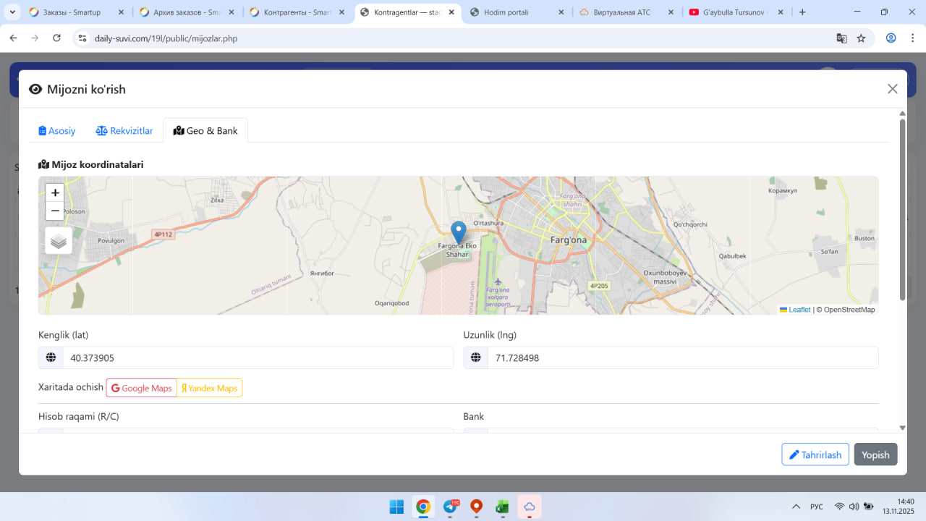Zoom in on the customer map
Screen dimensions: 926x521
coord(55,193)
